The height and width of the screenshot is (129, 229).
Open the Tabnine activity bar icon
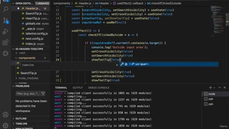coord(6,53)
